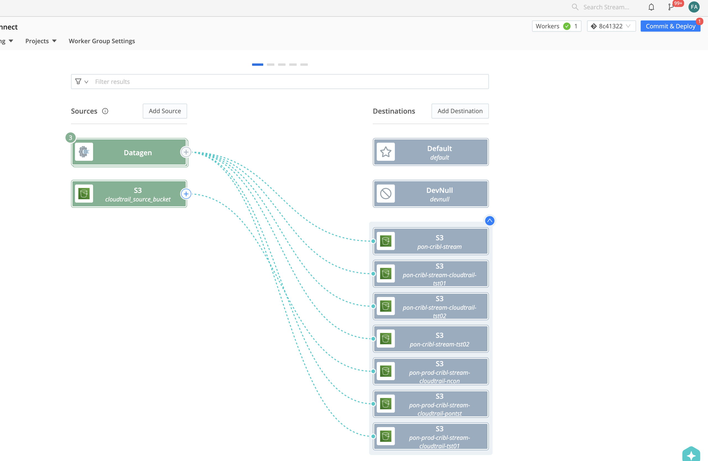Click the Commit & Deploy button
This screenshot has height=461, width=708.
click(x=670, y=26)
